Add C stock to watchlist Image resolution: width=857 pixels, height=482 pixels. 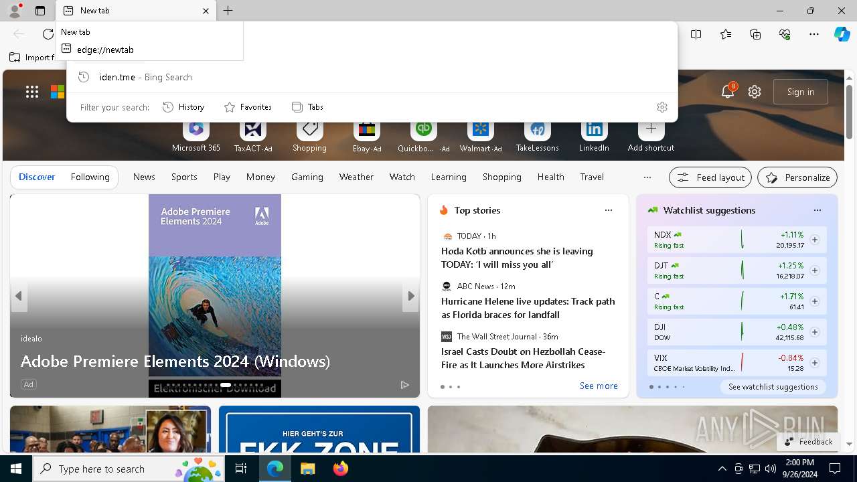click(x=815, y=301)
